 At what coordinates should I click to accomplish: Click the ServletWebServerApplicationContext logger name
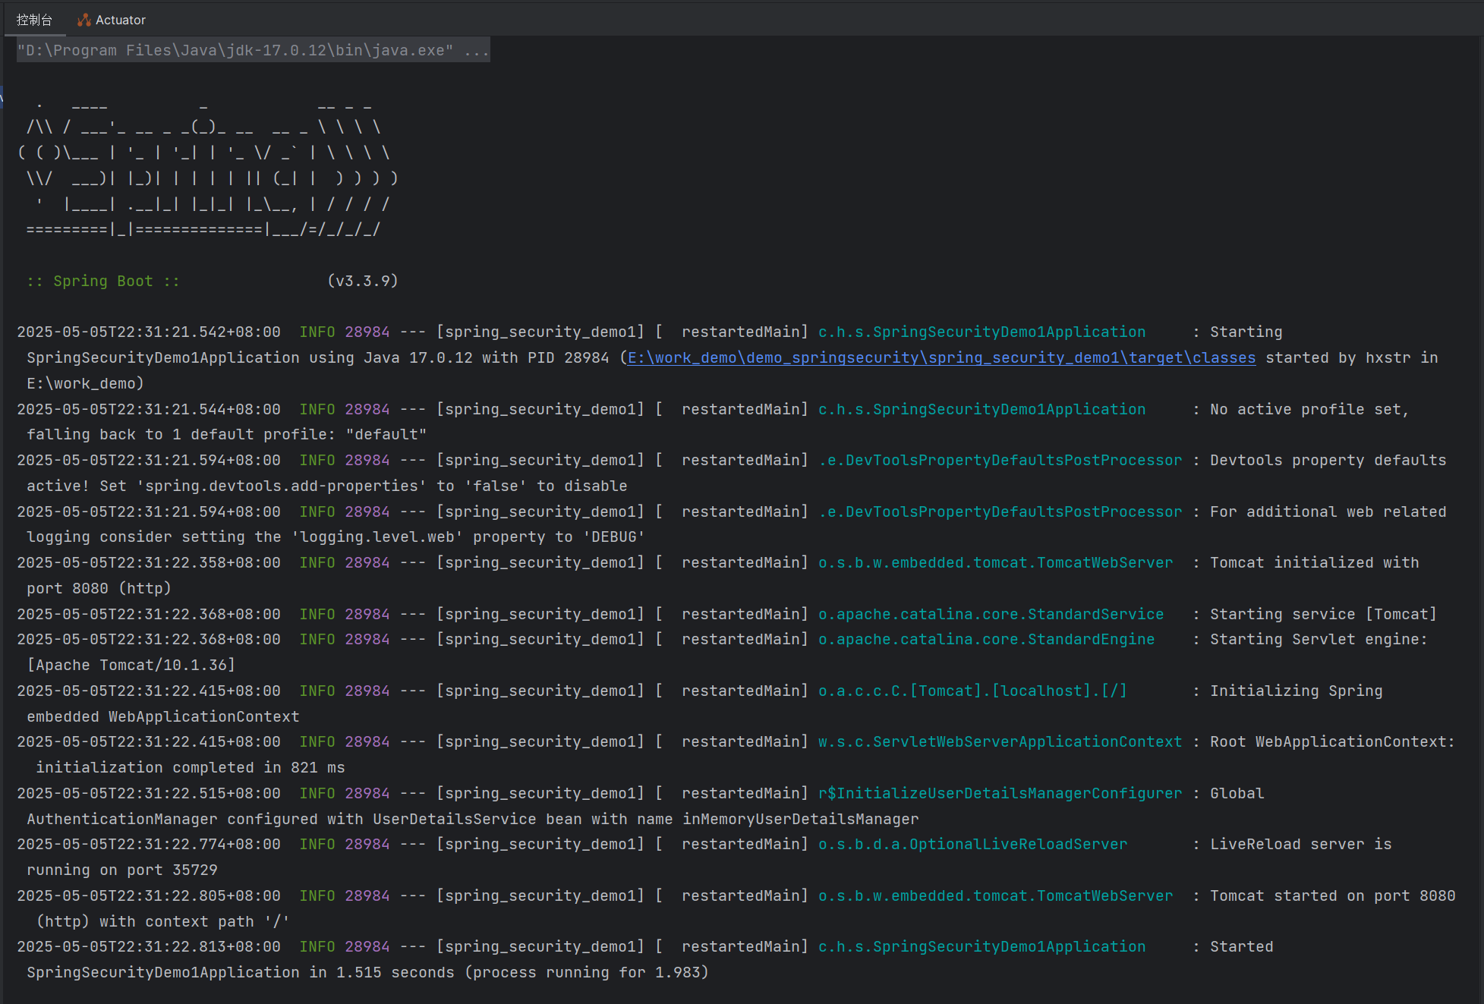pos(1000,741)
